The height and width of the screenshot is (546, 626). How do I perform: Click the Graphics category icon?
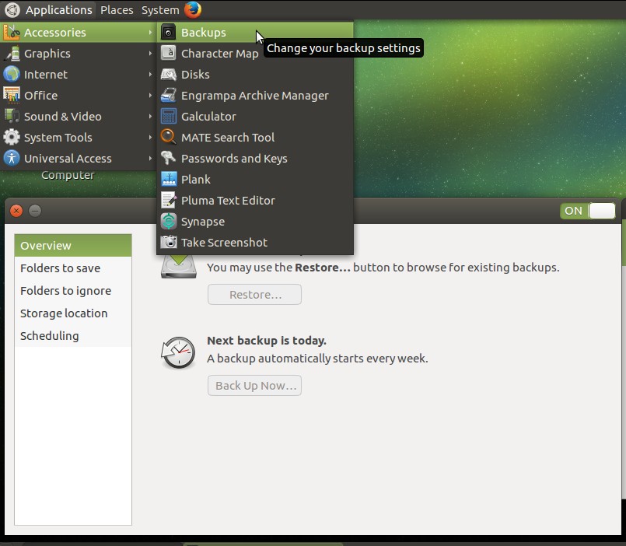click(12, 53)
